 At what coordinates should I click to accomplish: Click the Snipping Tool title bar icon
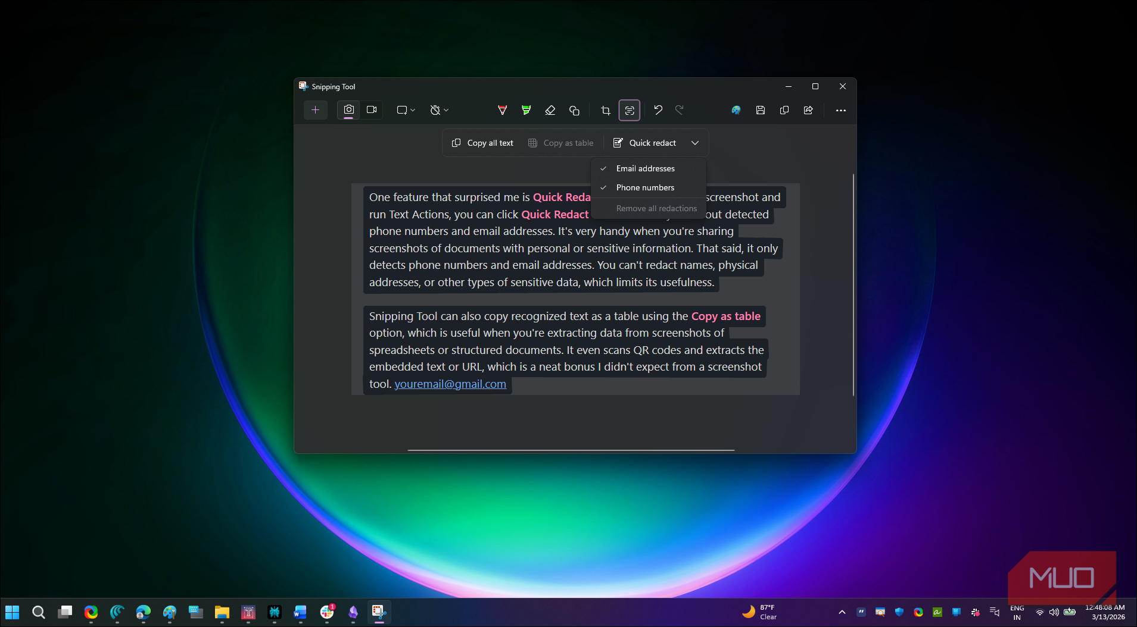pos(303,86)
